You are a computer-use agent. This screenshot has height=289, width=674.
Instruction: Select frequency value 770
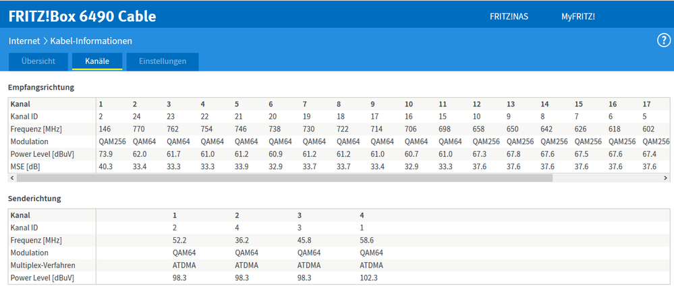(138, 129)
